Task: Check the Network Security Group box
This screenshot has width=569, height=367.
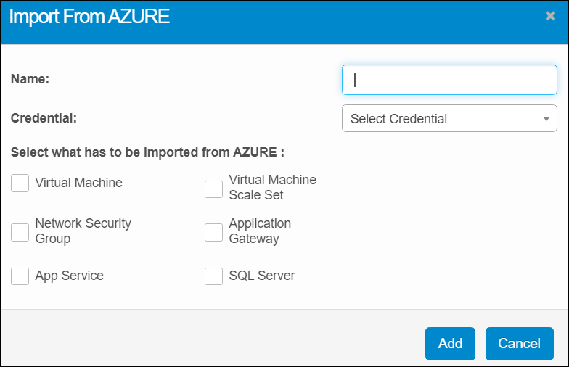Action: tap(20, 232)
